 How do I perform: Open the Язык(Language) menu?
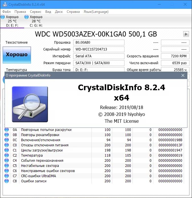click(96, 12)
